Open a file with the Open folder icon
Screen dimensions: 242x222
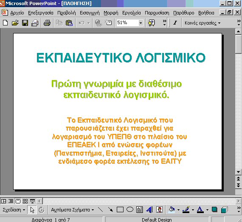(15, 23)
